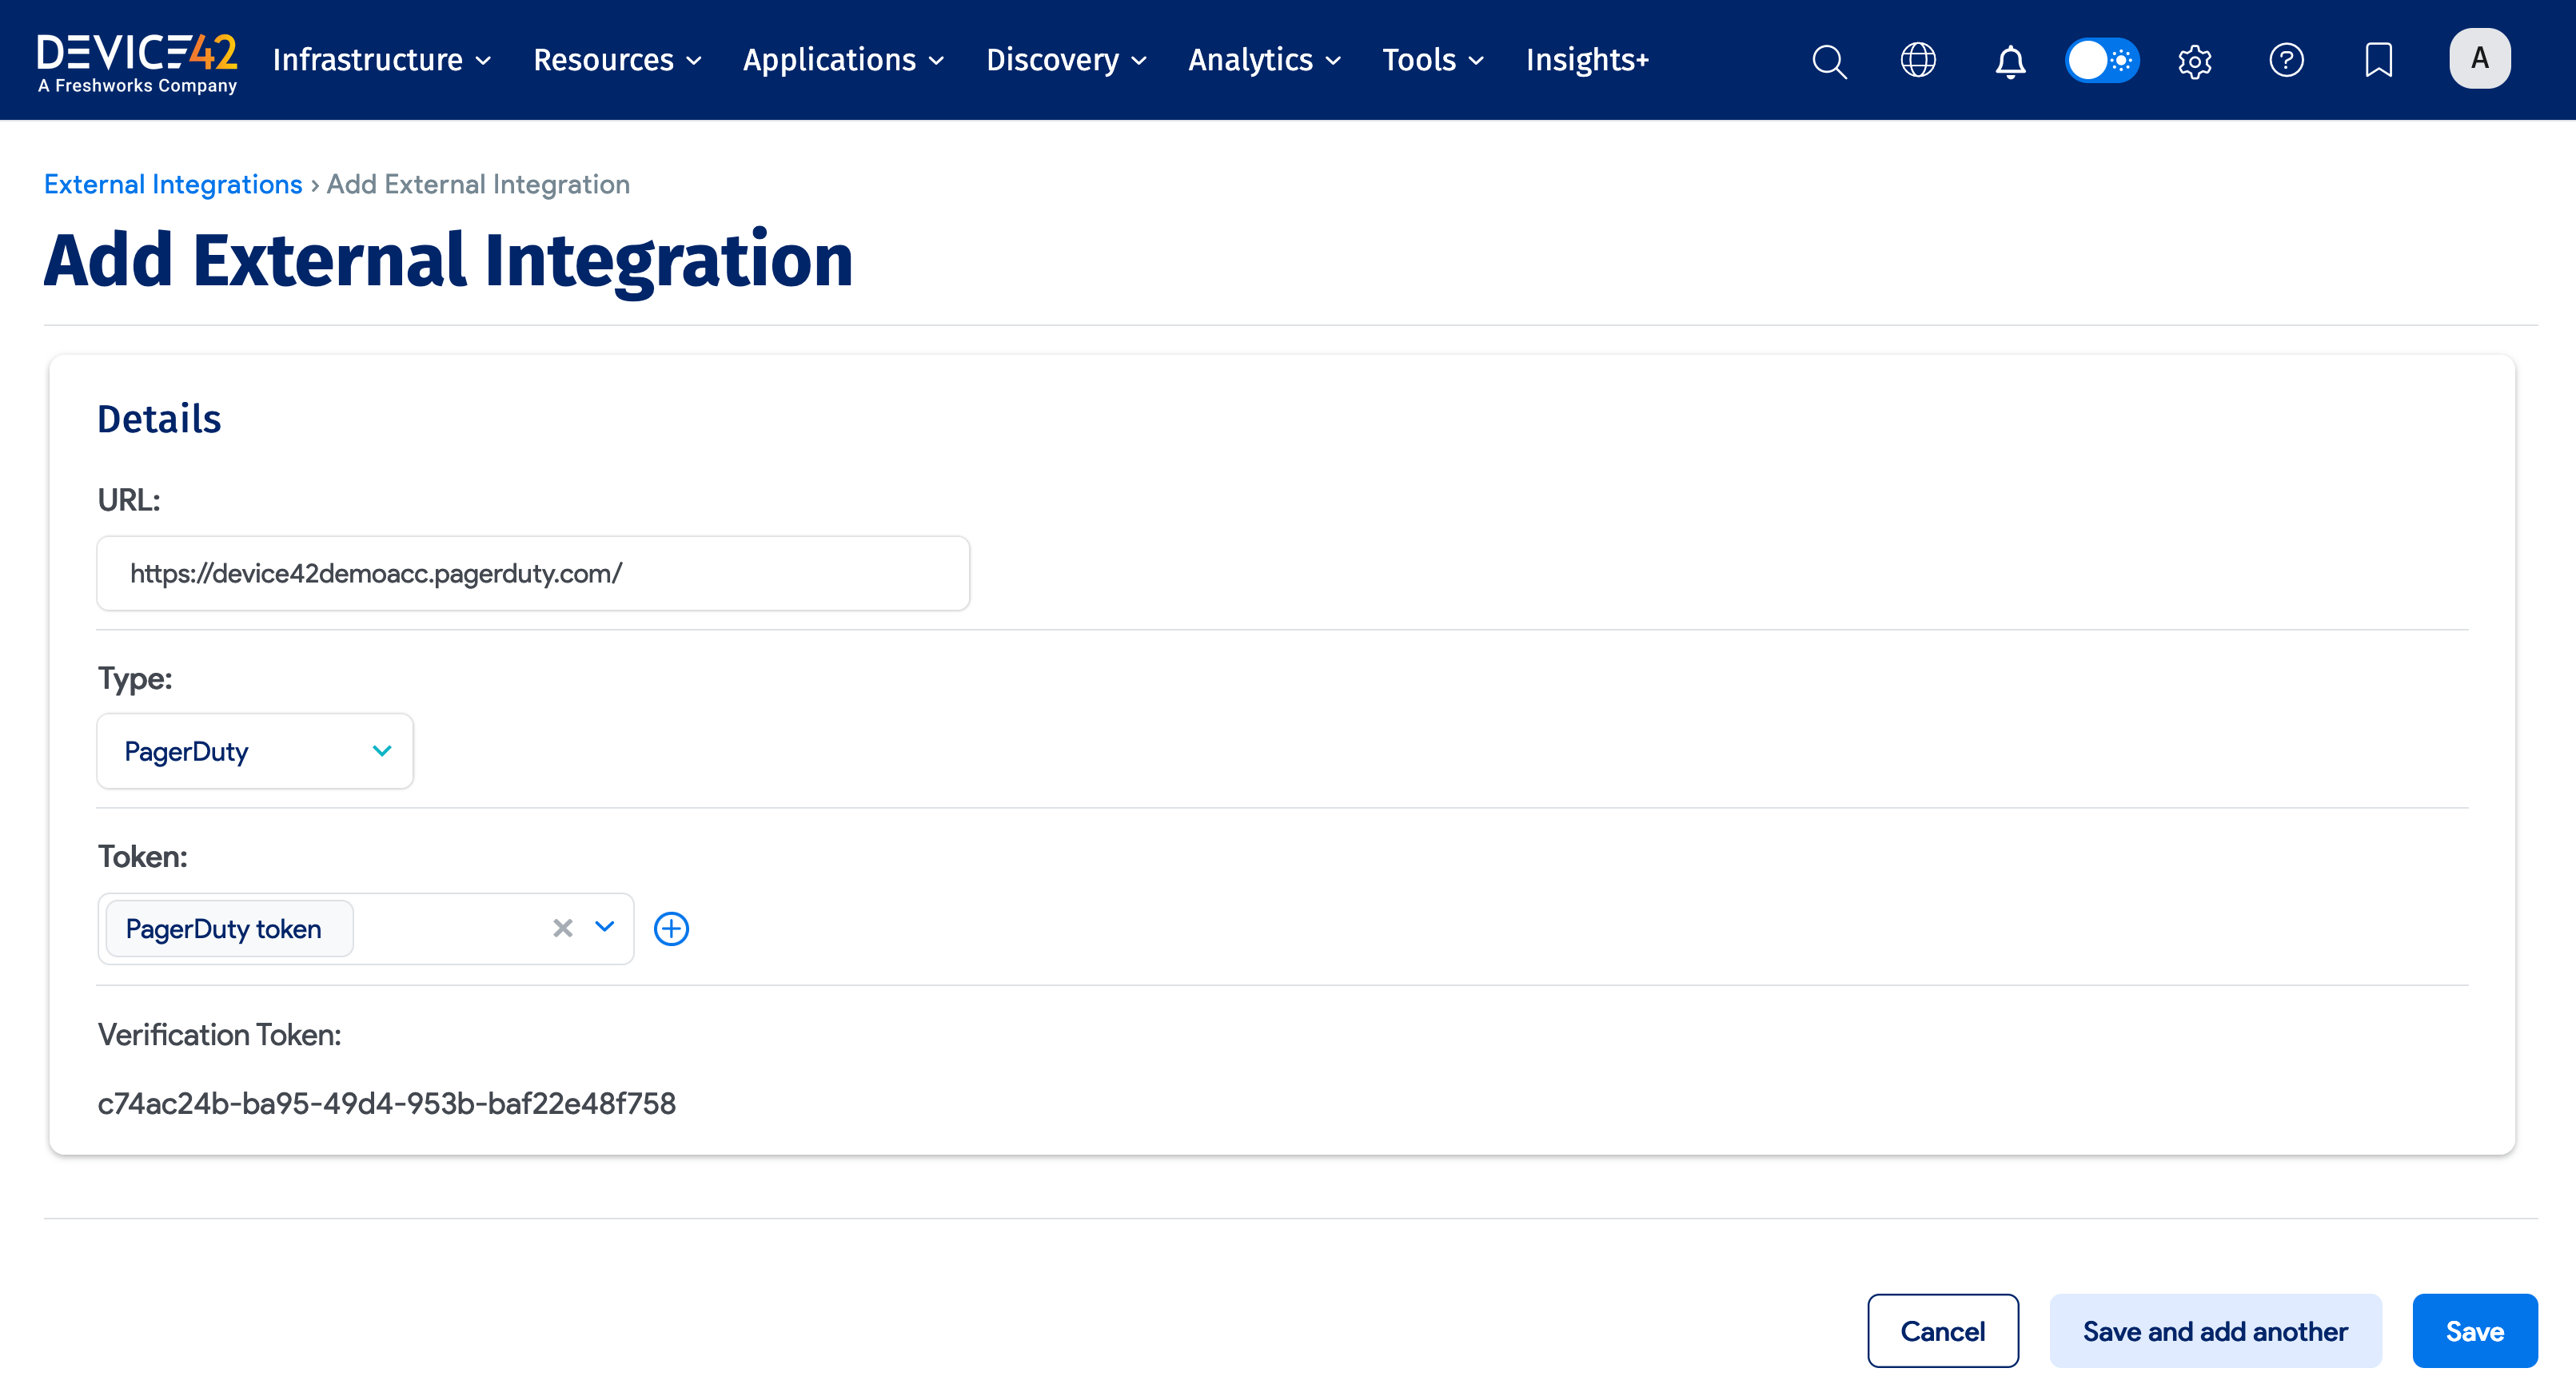Open the Infrastructure dropdown menu
This screenshot has height=1384, width=2576.
point(381,60)
